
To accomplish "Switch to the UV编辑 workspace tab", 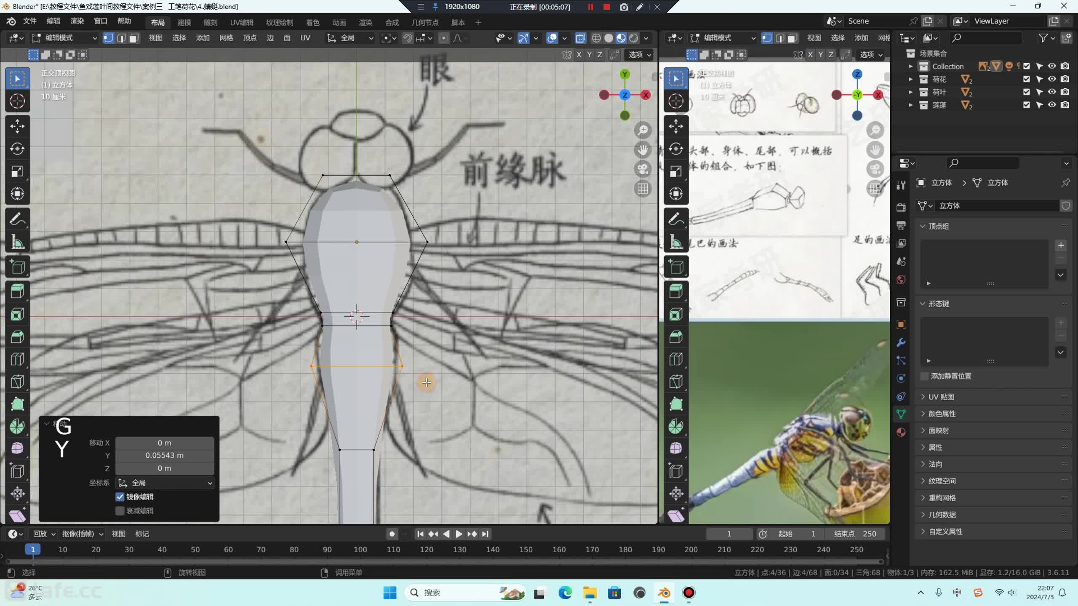I will tap(241, 22).
